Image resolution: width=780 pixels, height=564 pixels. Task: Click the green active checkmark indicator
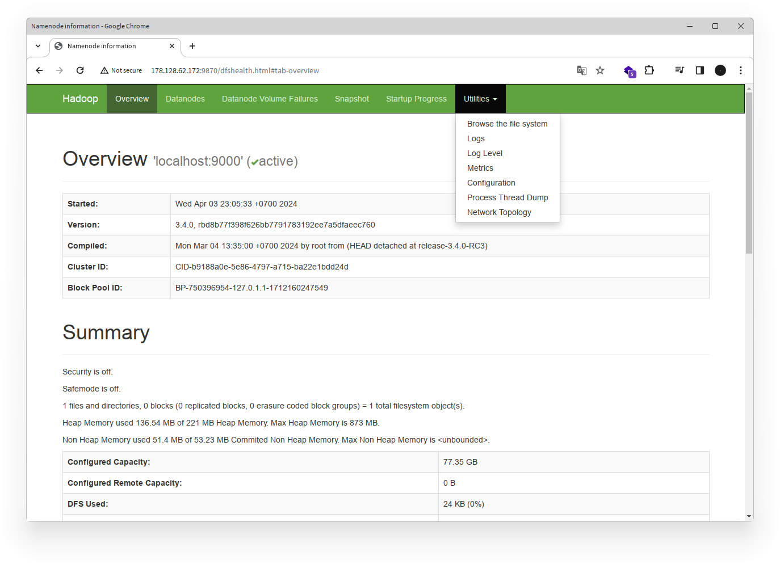tap(254, 161)
